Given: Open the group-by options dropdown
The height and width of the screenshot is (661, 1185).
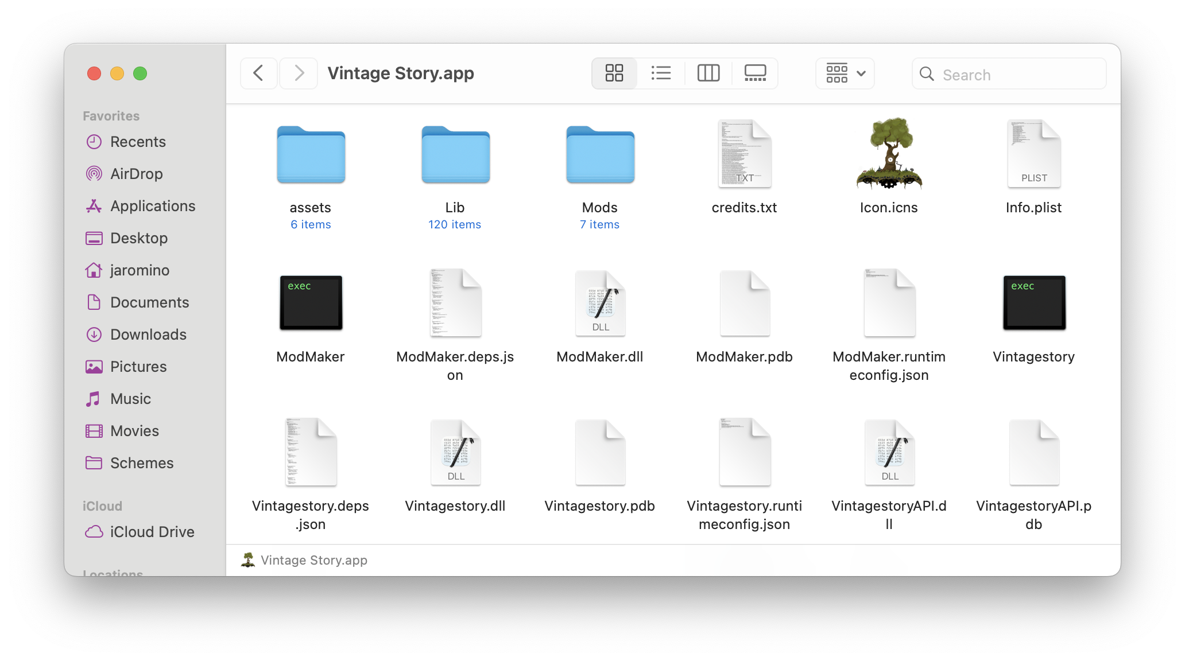Looking at the screenshot, I should 845,73.
